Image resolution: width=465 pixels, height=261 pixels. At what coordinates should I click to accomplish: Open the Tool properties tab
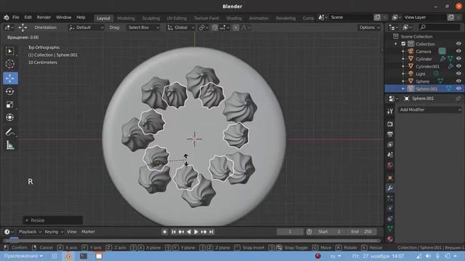[x=390, y=111]
